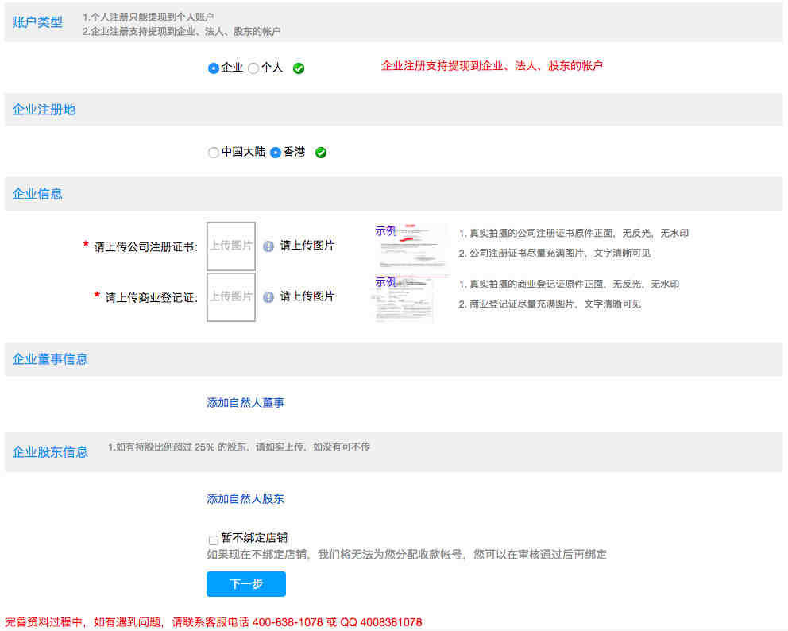Click 示例 label above business registration sample

(x=386, y=282)
